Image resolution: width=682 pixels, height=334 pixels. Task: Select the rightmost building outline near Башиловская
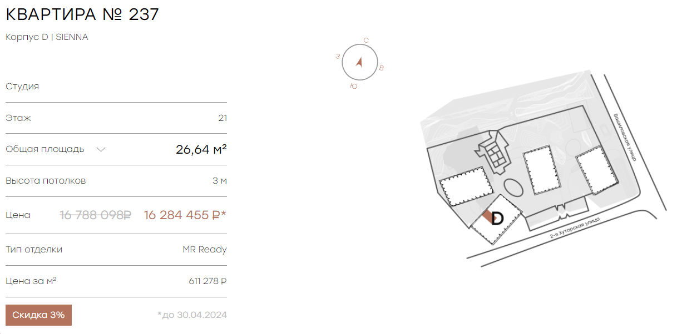pos(598,170)
